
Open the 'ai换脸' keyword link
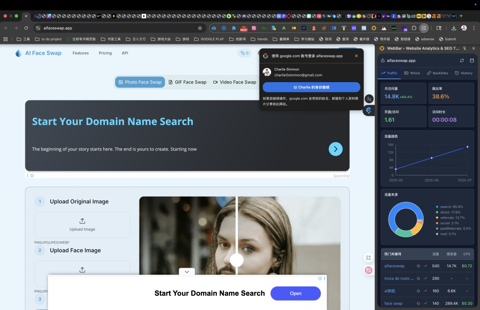[x=390, y=291]
